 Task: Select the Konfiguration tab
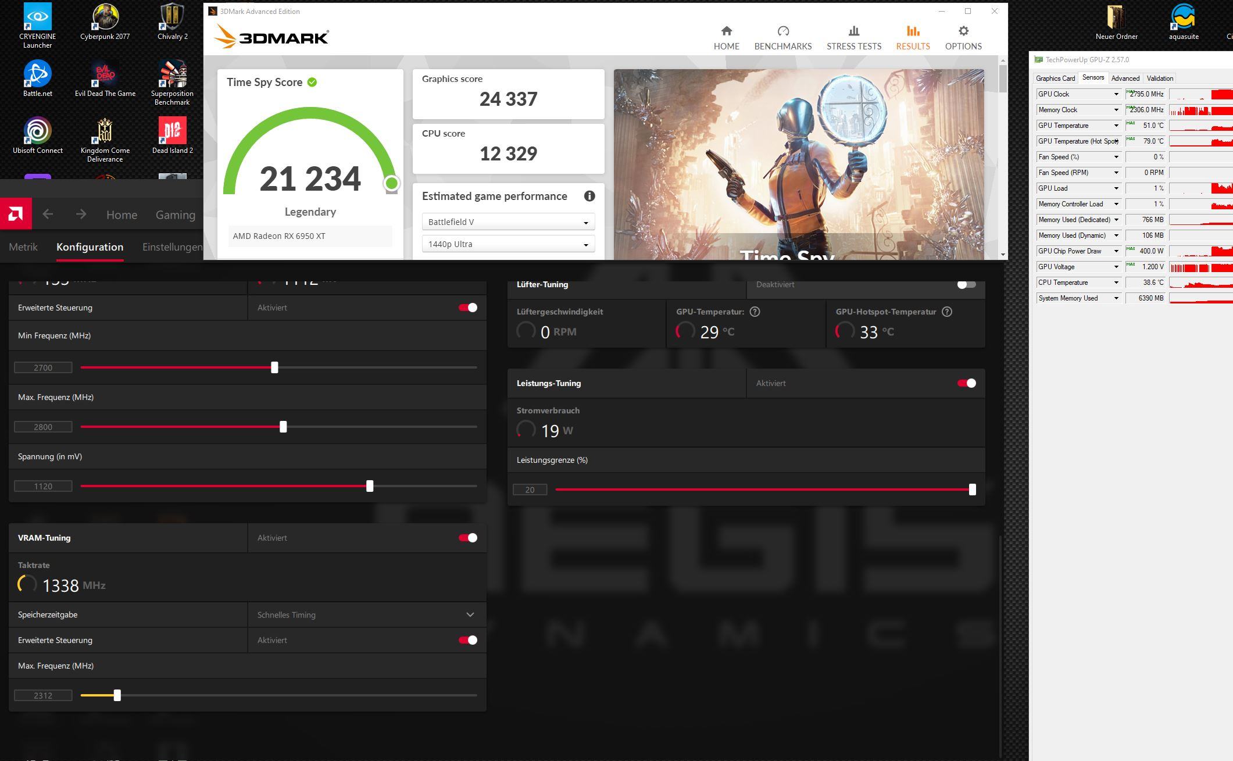pyautogui.click(x=90, y=247)
